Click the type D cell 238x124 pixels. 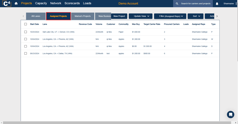(212, 46)
